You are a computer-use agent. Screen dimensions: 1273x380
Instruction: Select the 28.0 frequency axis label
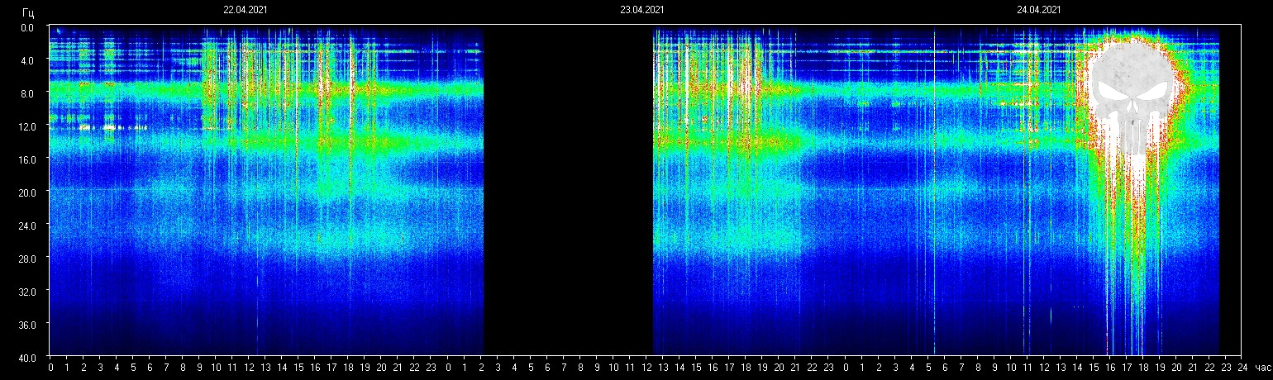[x=26, y=259]
